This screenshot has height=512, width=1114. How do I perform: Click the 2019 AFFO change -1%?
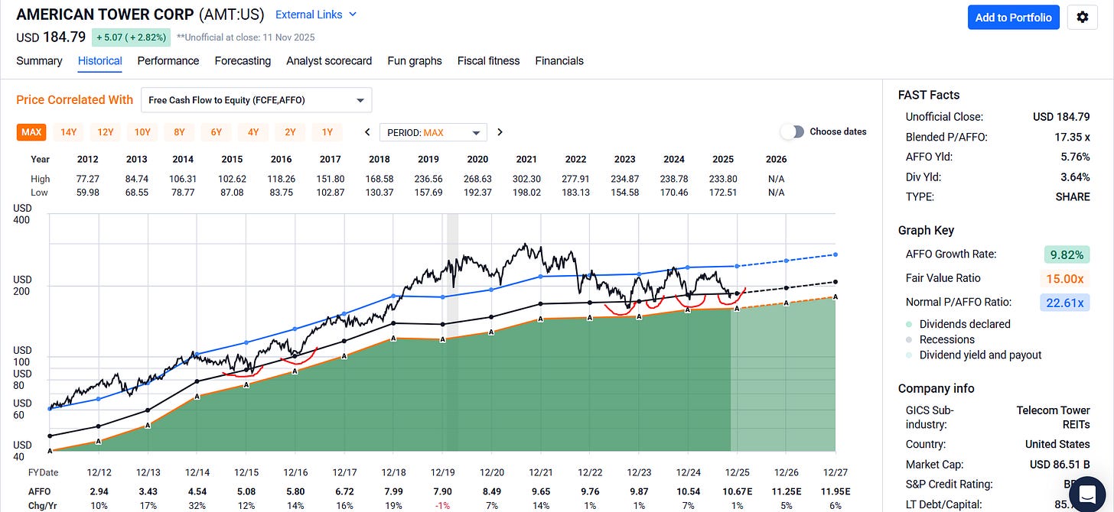point(444,504)
